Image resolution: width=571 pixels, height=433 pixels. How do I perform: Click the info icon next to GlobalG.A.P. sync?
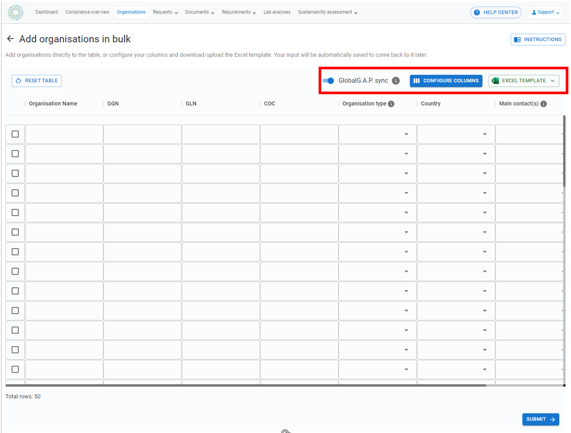(396, 81)
